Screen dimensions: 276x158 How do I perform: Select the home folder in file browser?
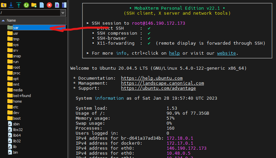17,101
